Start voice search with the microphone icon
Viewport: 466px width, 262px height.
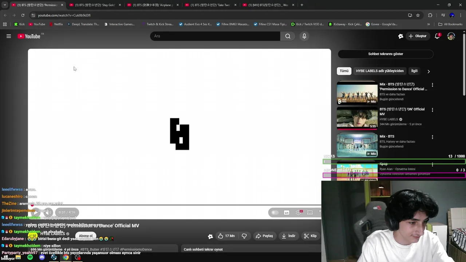[x=304, y=36]
